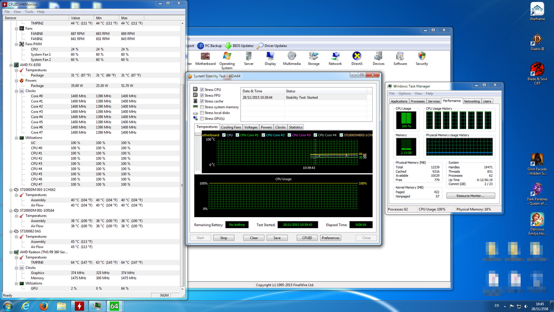This screenshot has width=554, height=312.
Task: Open Firefox from taskbar
Action: (43, 306)
